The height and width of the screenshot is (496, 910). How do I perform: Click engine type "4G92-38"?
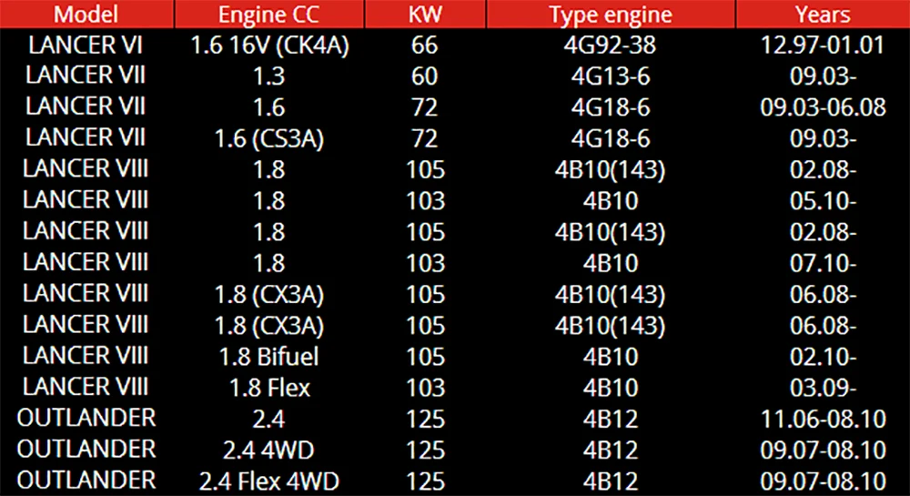610,46
